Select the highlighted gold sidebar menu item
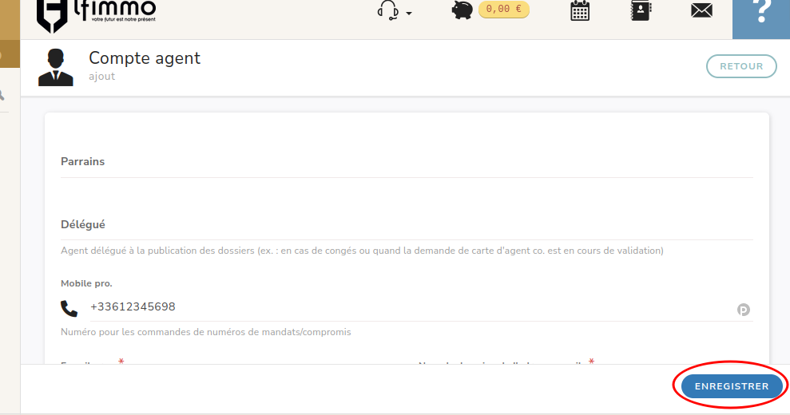Image resolution: width=790 pixels, height=415 pixels. (x=10, y=55)
